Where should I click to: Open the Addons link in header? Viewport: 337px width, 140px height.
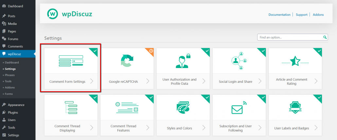(x=318, y=15)
